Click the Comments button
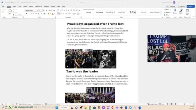The width and height of the screenshot is (196, 110). 171,6
